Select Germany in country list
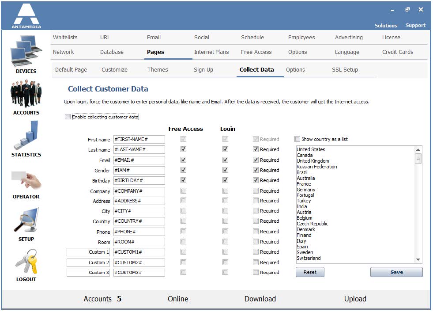433x312 pixels. [306, 190]
